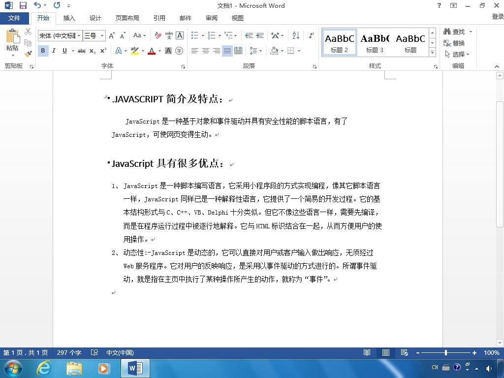504x378 pixels.
Task: Toggle Superscript formatting
Action: (103, 51)
